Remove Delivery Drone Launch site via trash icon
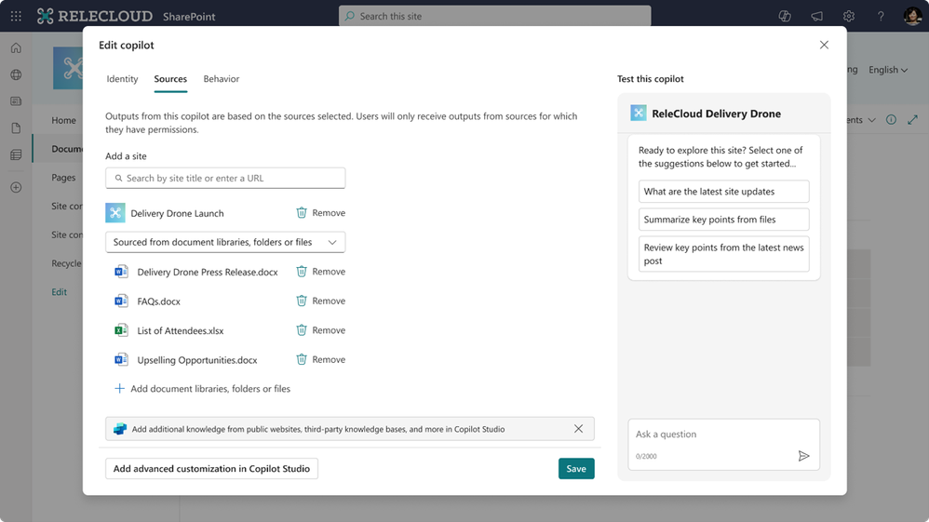The image size is (929, 522). click(302, 213)
